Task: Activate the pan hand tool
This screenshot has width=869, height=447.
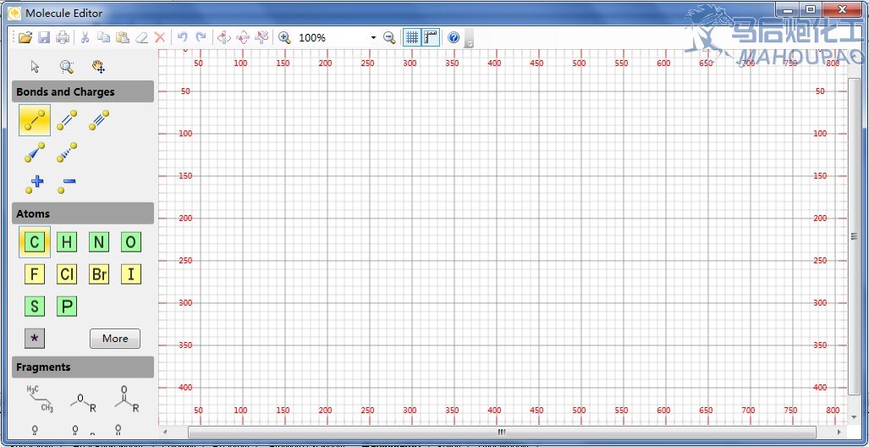Action: tap(98, 66)
